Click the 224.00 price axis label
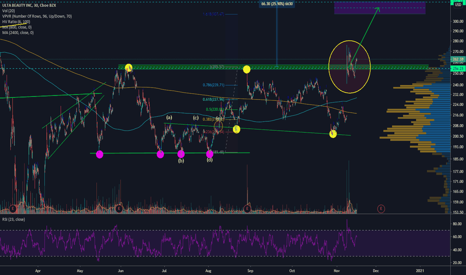 coord(458,104)
